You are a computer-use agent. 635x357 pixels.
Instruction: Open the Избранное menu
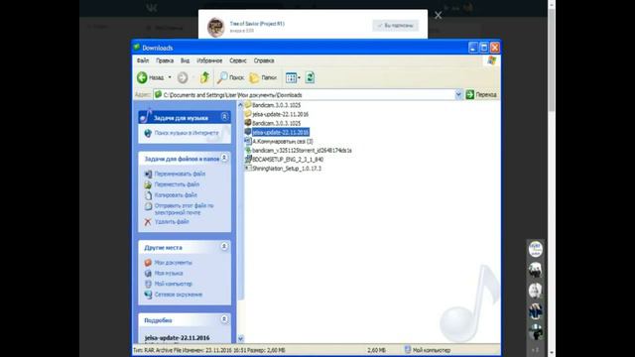[209, 60]
